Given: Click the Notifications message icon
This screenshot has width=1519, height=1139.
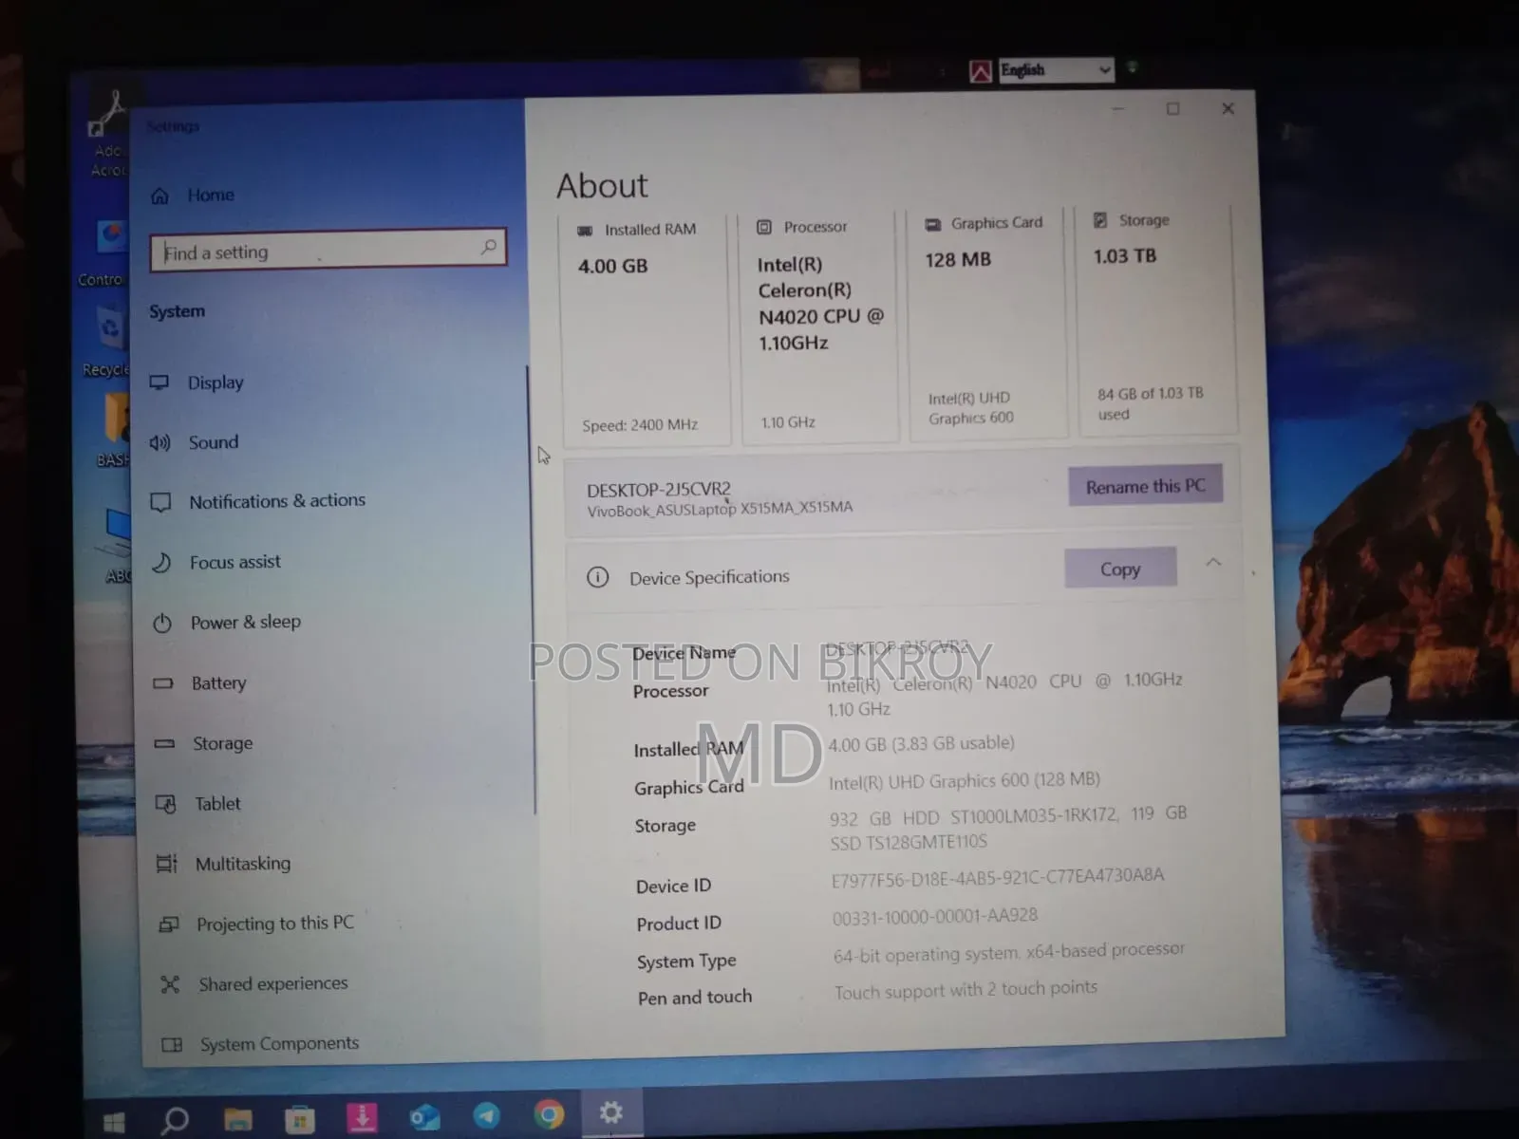Looking at the screenshot, I should pyautogui.click(x=161, y=502).
